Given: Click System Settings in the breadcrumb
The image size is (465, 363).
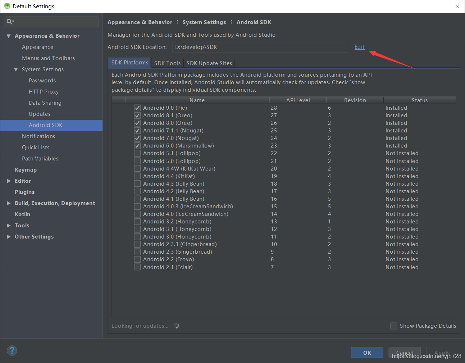Looking at the screenshot, I should click(204, 22).
